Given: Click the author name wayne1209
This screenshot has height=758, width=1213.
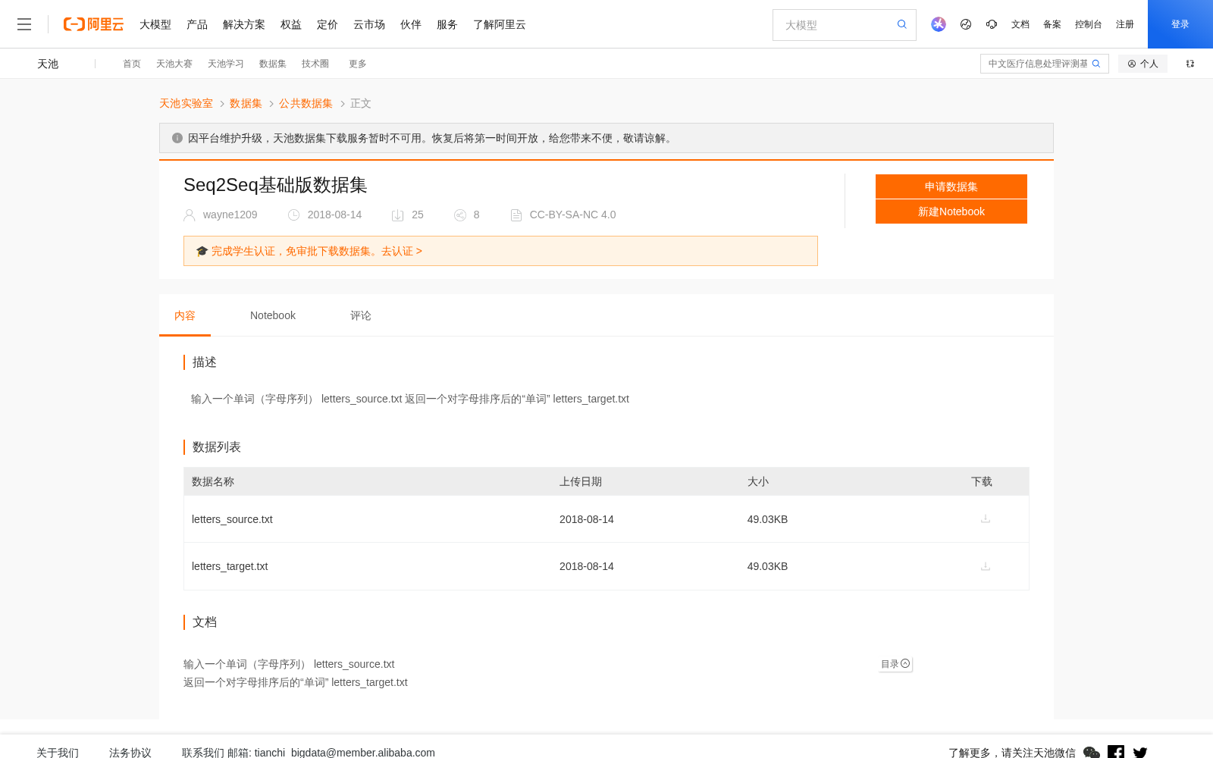Looking at the screenshot, I should click(x=230, y=215).
